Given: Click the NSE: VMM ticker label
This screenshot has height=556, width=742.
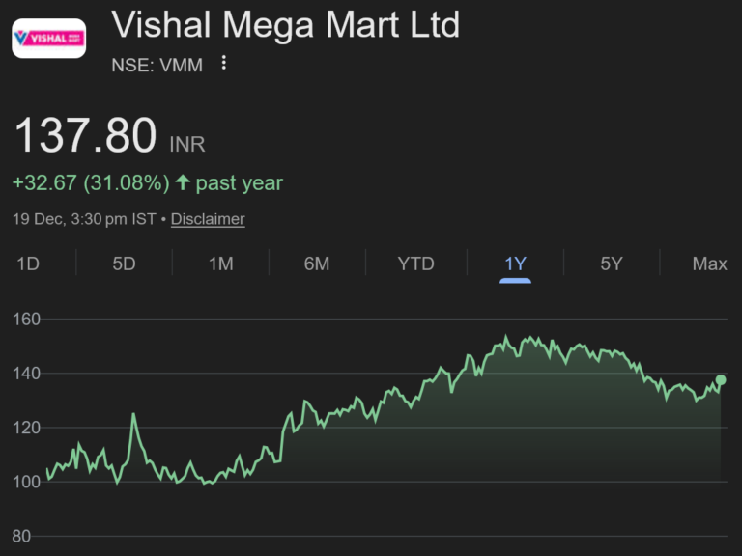Looking at the screenshot, I should coord(157,66).
